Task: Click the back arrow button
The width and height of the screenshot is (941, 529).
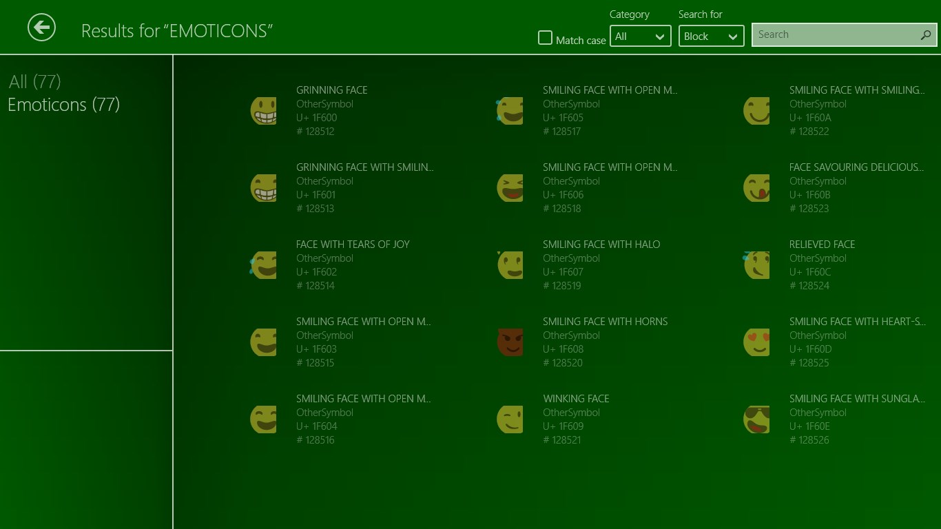Action: coord(41,28)
